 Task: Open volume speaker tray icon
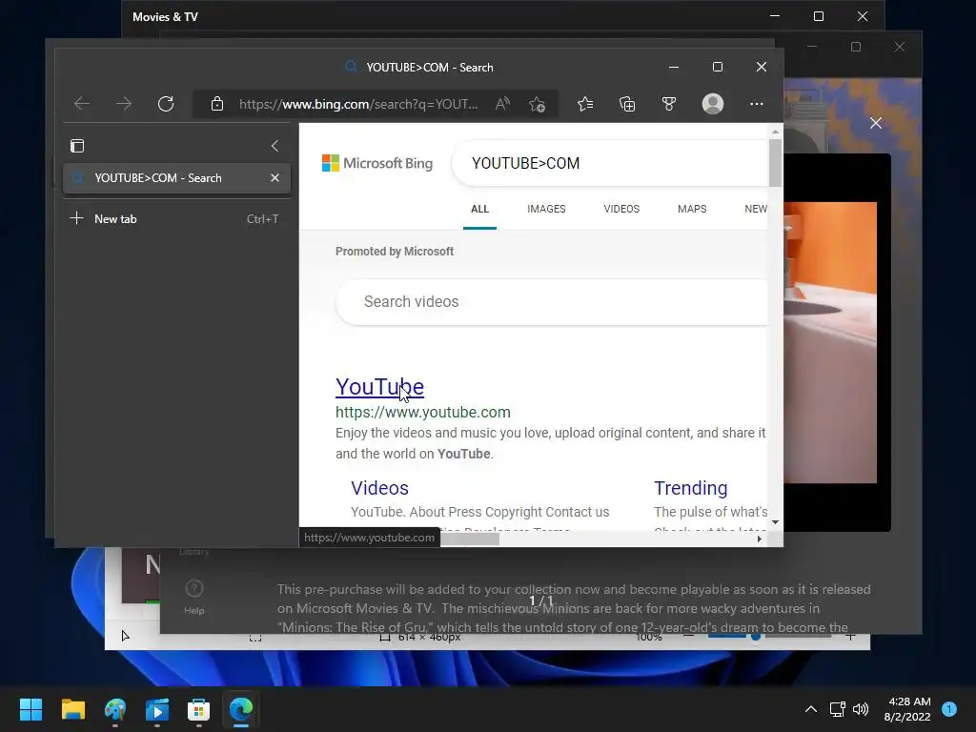tap(861, 709)
